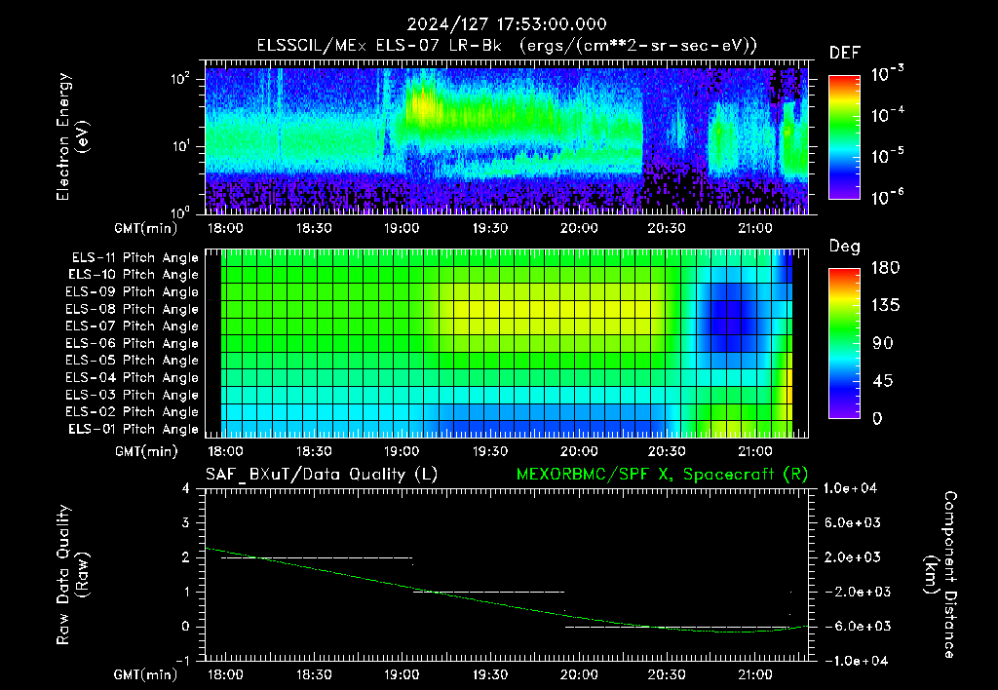Click the 45 value on the Deg scale
The height and width of the screenshot is (690, 998).
click(882, 381)
